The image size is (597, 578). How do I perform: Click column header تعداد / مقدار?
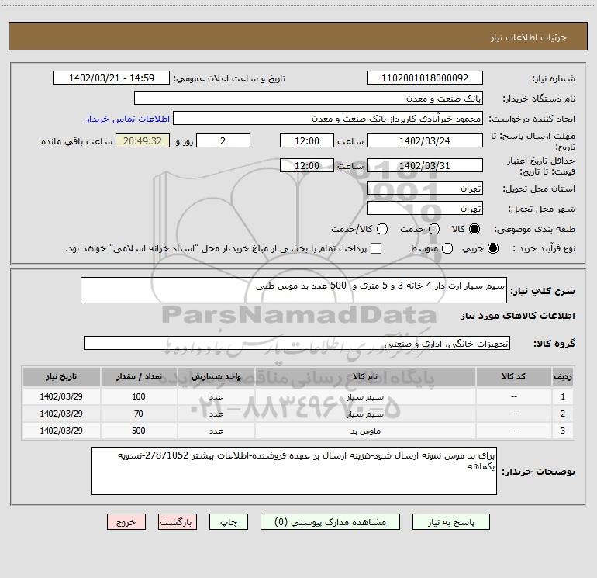tap(139, 376)
